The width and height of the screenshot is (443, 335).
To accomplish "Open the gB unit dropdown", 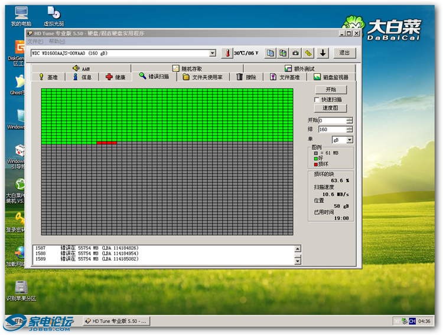I will (350, 140).
